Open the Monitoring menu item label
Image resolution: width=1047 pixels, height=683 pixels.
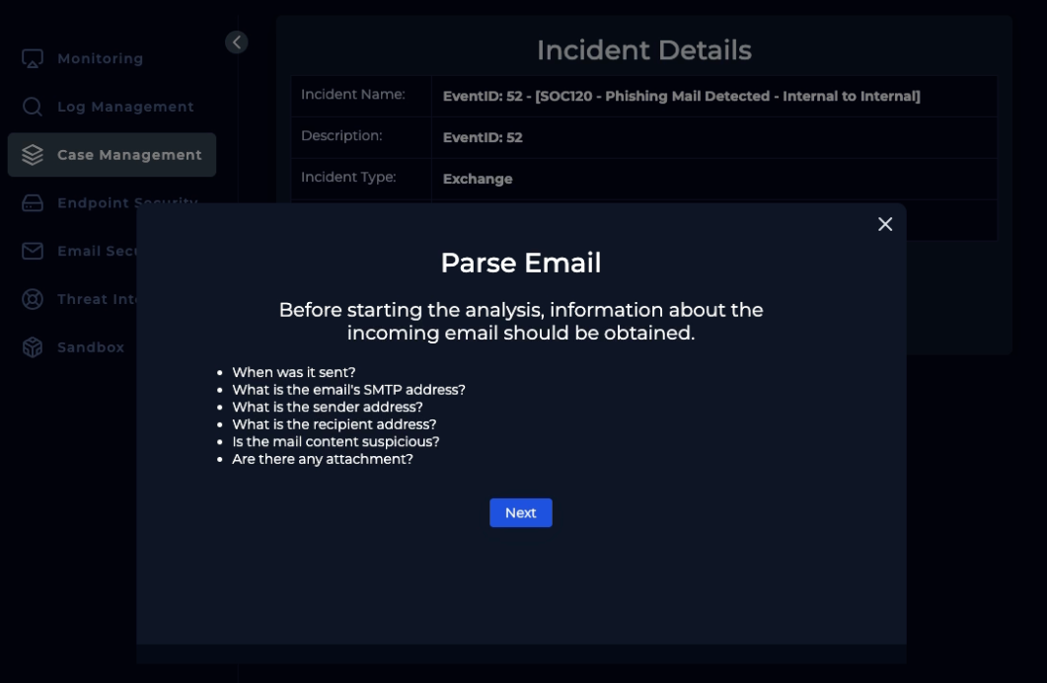point(100,58)
